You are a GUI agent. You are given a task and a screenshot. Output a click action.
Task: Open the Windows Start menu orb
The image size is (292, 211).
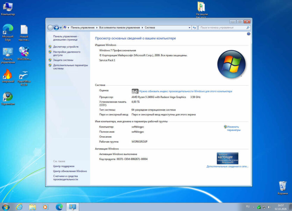[6, 207]
